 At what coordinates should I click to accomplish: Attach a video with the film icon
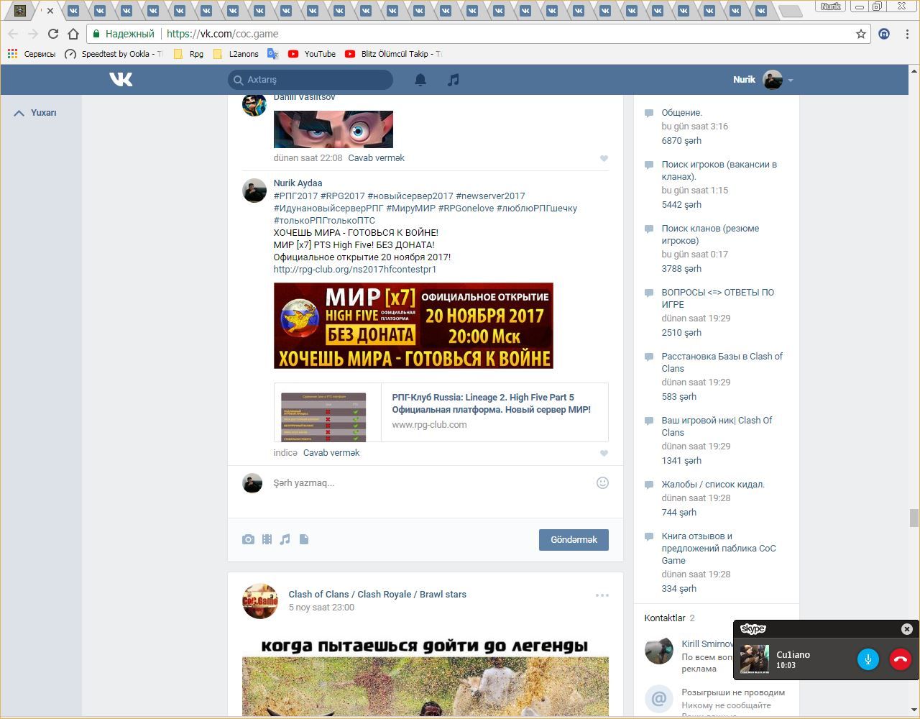point(267,539)
